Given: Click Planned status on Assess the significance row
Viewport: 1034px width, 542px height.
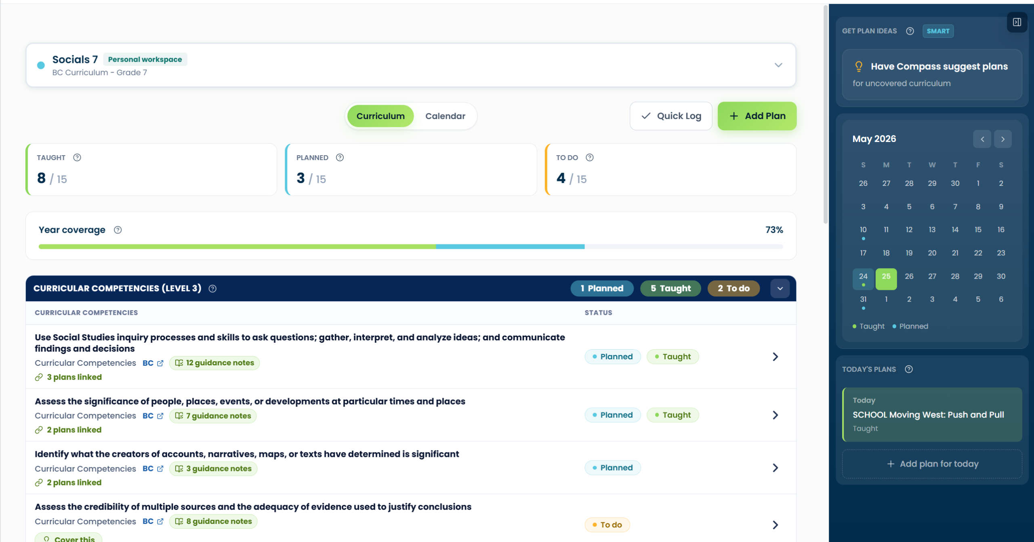Looking at the screenshot, I should click(612, 415).
